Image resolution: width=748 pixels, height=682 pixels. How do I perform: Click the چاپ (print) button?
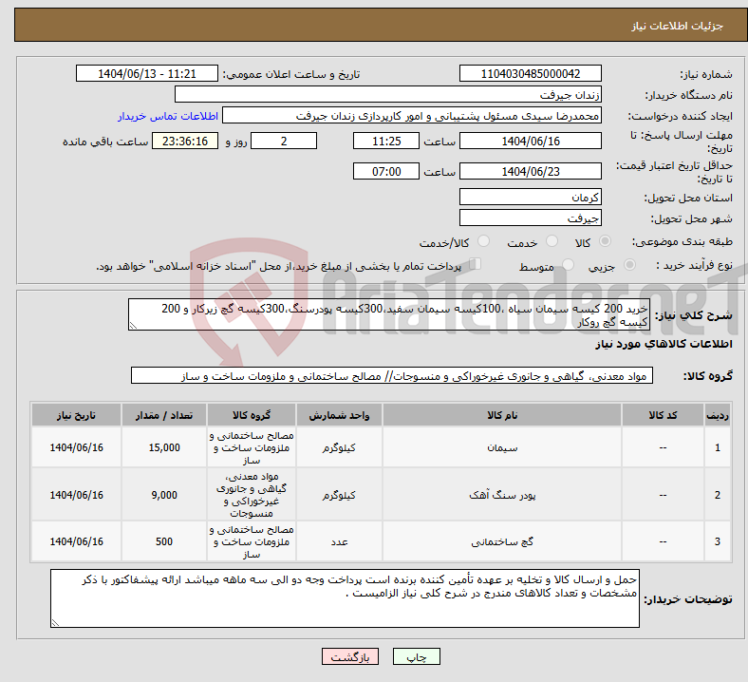coord(416,656)
